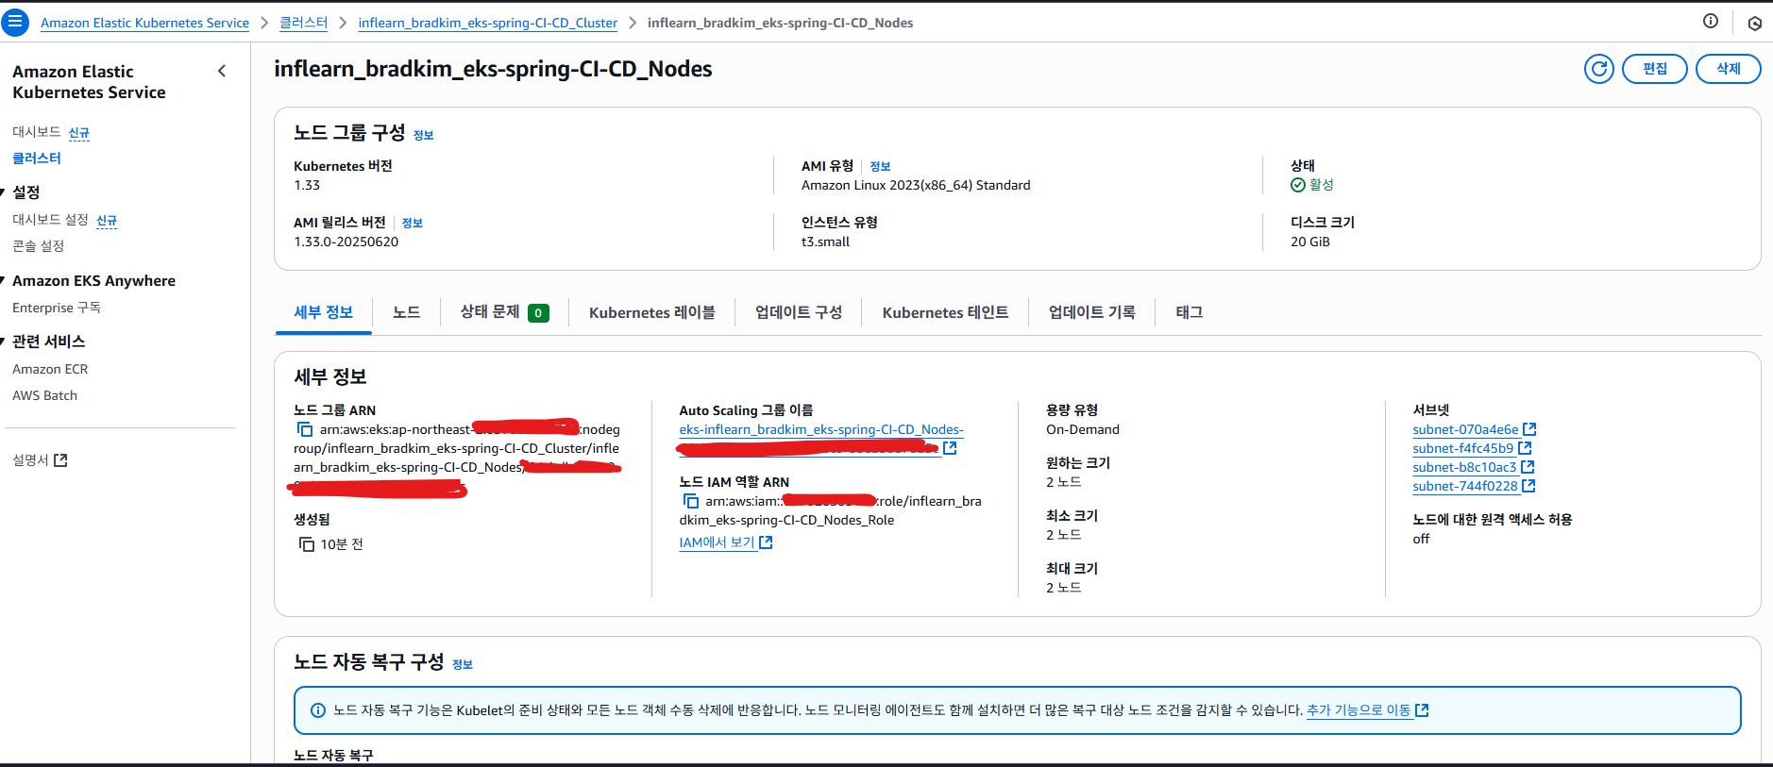Collapse the EKS sidebar with the arrow

pos(222,71)
